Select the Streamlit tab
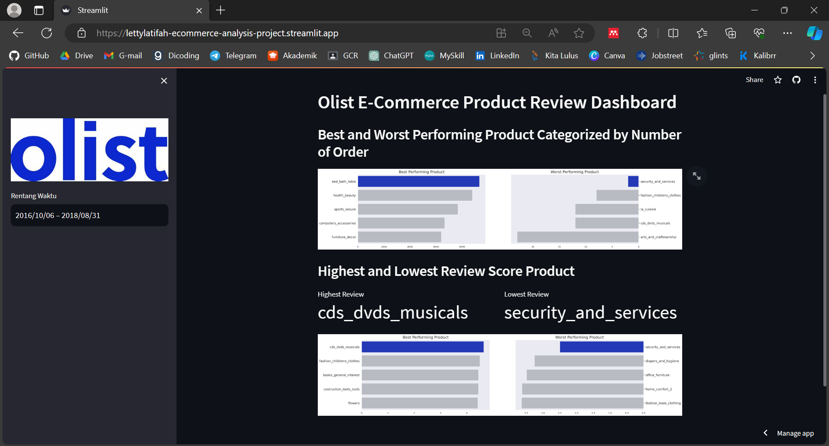829x446 pixels. (132, 10)
